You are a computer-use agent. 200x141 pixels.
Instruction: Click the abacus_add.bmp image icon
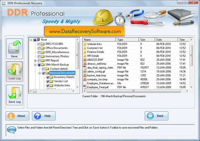click(85, 64)
